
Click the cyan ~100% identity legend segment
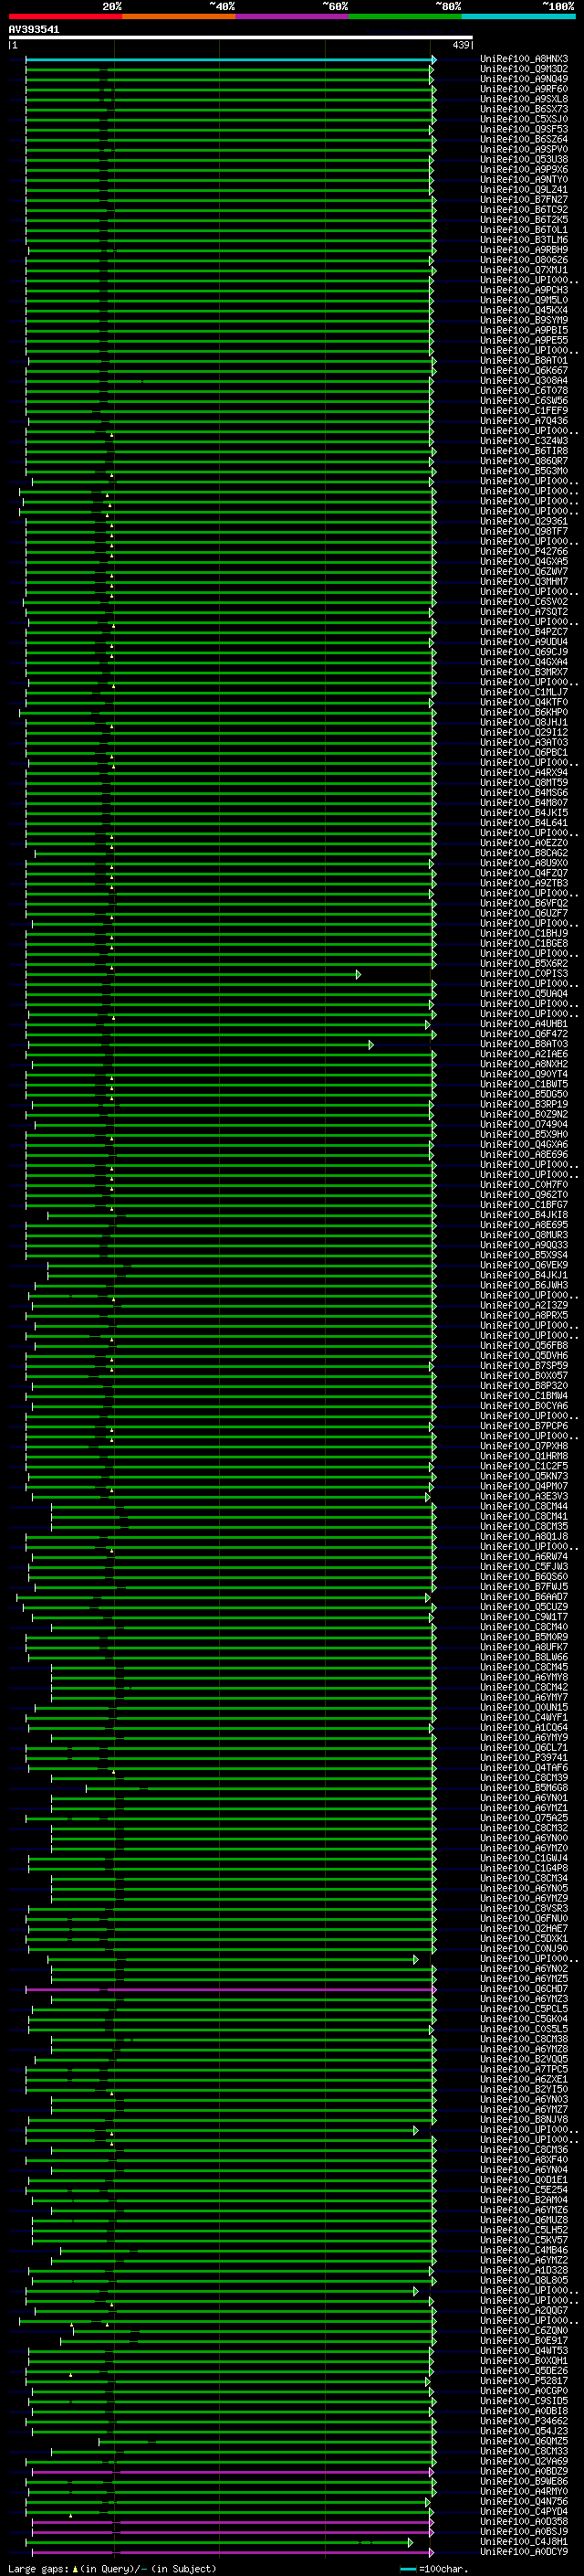coord(519,17)
